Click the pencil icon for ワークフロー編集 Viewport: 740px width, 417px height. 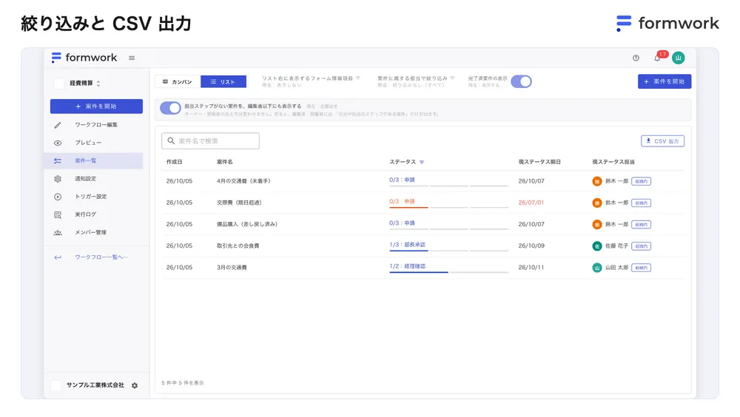click(58, 125)
